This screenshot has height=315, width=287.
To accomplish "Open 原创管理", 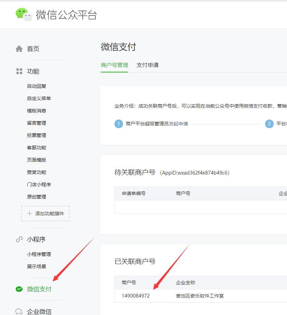I will coord(37,197).
